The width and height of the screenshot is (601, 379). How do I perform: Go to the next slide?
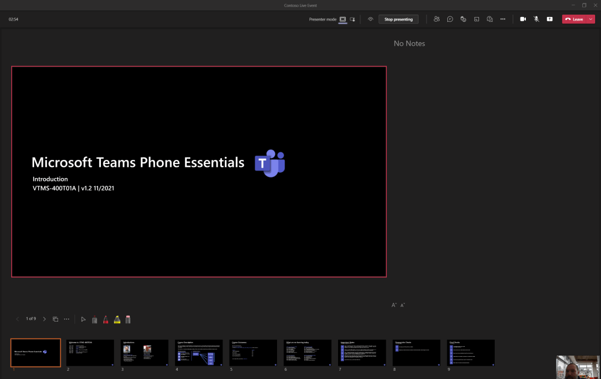click(x=45, y=319)
